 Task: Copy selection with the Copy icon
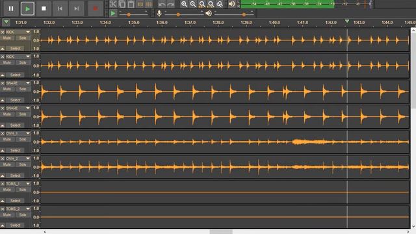[x=122, y=4]
